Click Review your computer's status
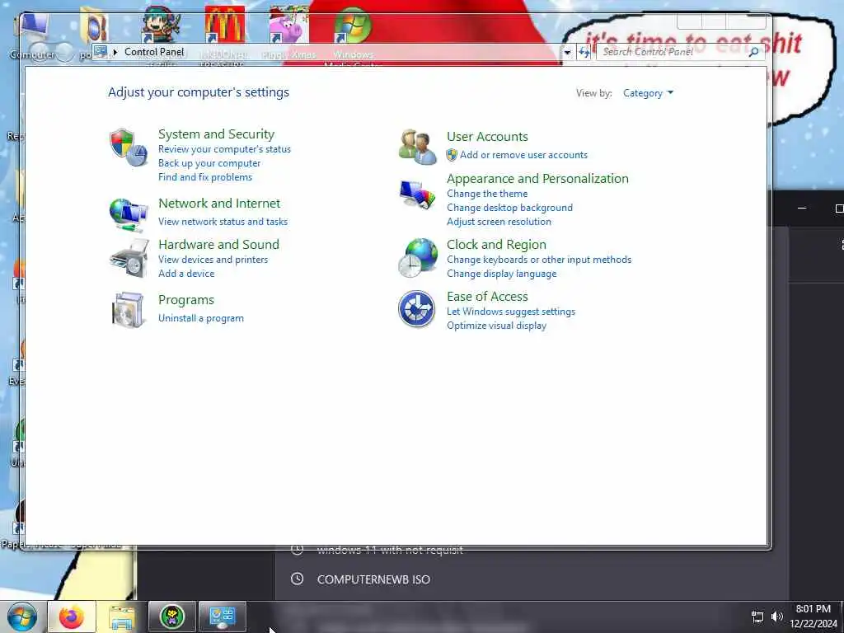The image size is (844, 633). click(x=224, y=149)
